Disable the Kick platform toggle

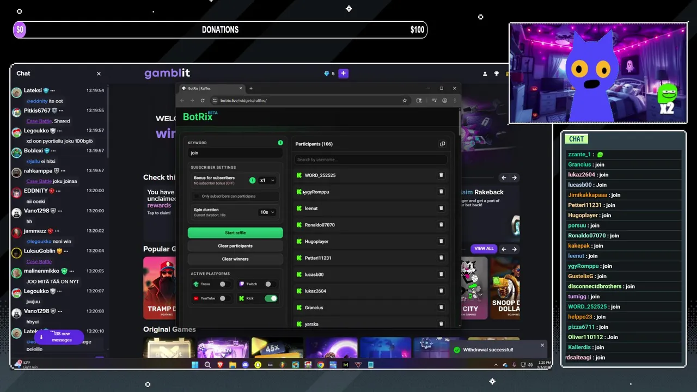tap(271, 298)
